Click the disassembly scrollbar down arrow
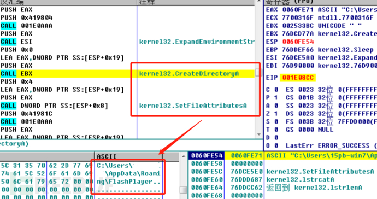This screenshot has width=377, height=199. point(258,134)
